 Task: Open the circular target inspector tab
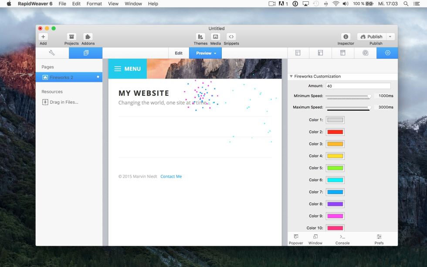(x=366, y=53)
